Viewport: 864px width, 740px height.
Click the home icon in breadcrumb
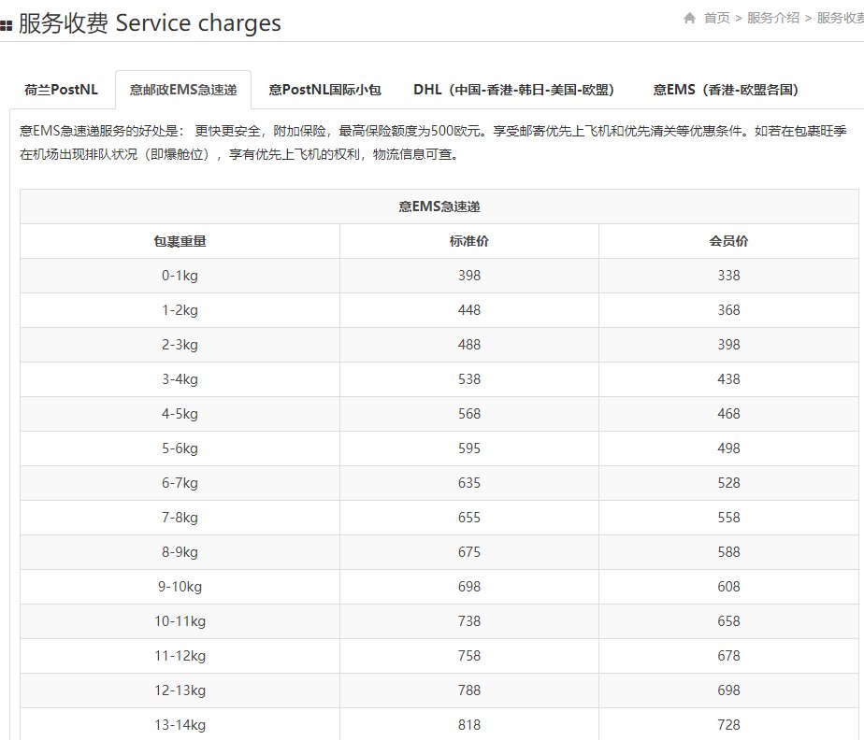click(689, 18)
